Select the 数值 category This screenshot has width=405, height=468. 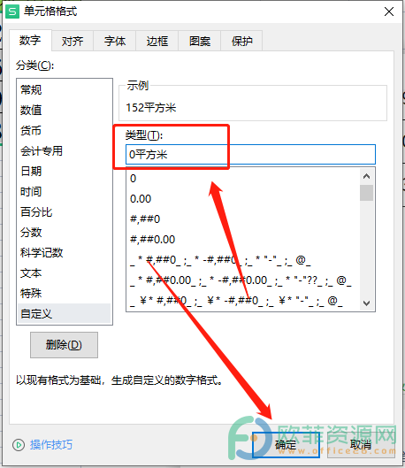tap(65, 110)
